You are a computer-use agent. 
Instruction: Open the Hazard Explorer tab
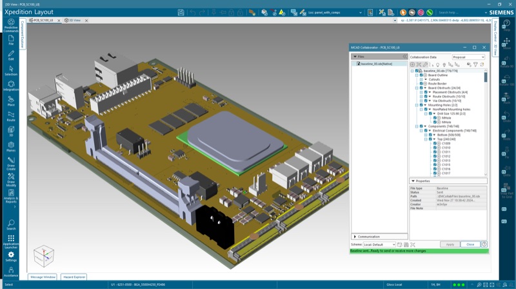pos(74,277)
